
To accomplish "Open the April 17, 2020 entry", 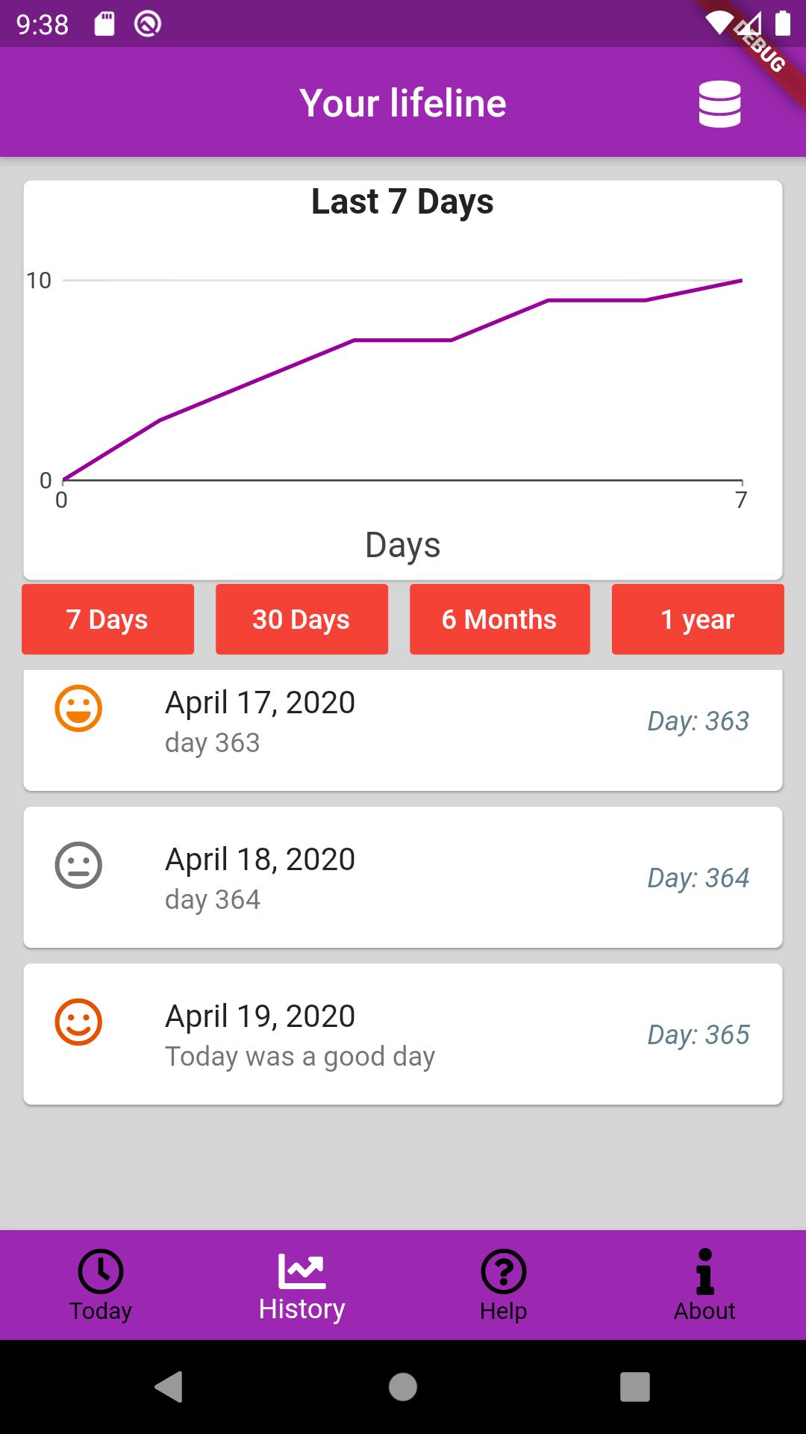I will (403, 729).
